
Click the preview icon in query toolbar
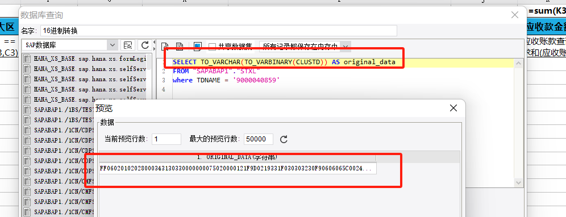[165, 46]
